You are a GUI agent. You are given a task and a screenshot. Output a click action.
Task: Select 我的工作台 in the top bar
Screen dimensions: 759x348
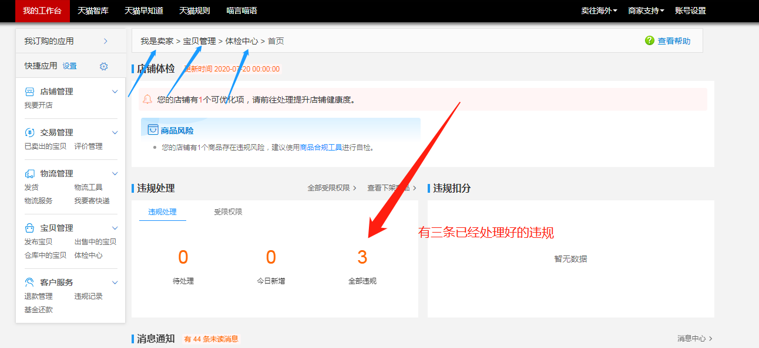pyautogui.click(x=42, y=11)
